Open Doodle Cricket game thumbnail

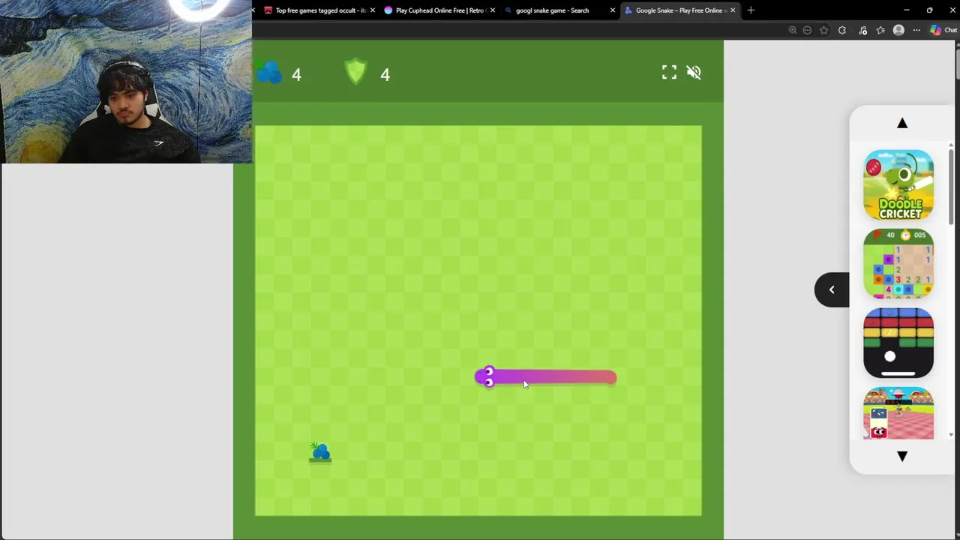(898, 185)
